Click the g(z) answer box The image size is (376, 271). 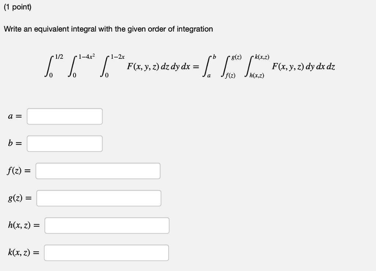[x=98, y=198]
